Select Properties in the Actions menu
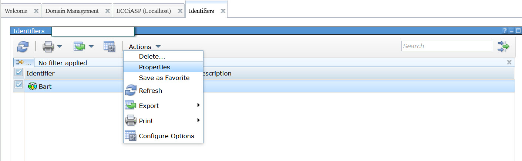The height and width of the screenshot is (161, 522). pyautogui.click(x=154, y=67)
